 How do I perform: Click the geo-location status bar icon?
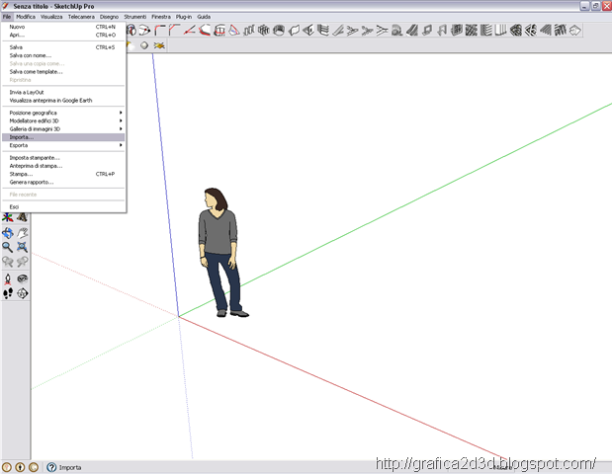click(x=7, y=467)
